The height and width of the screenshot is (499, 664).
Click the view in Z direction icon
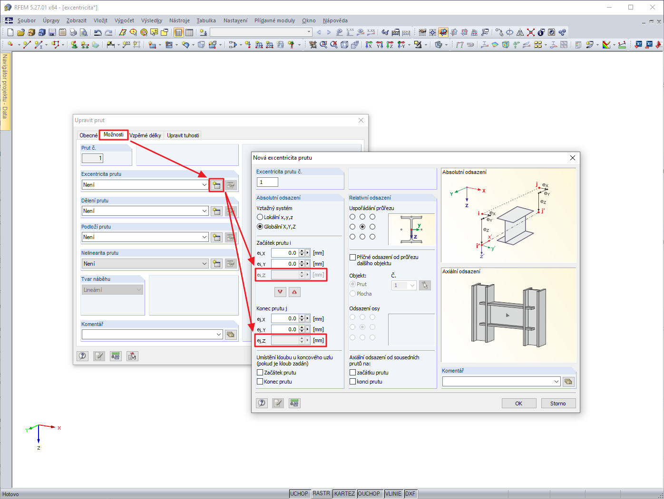click(390, 45)
